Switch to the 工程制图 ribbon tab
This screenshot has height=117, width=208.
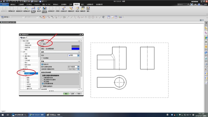click(x=21, y=4)
